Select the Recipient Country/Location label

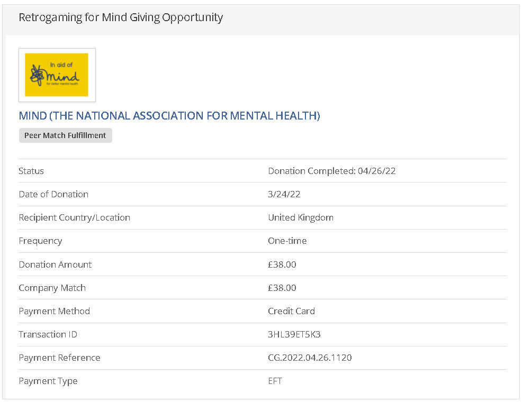point(74,217)
